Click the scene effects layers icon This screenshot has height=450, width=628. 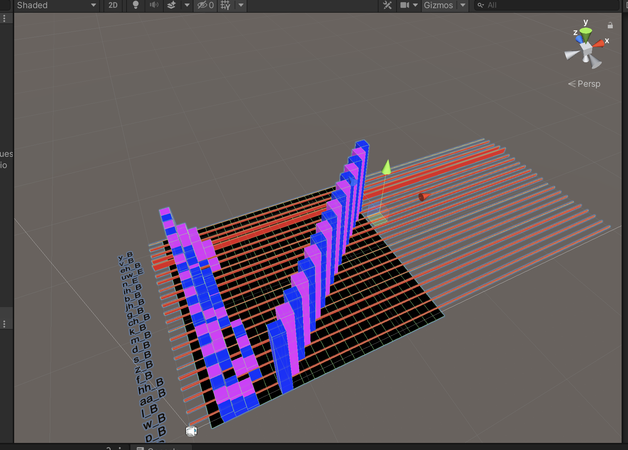[x=172, y=5]
